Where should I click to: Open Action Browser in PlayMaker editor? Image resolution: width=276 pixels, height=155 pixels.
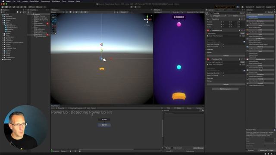(x=198, y=148)
